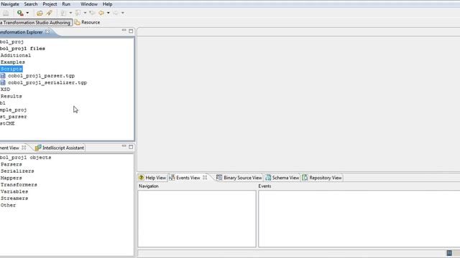Select Parsers in the objects list
Viewport: 460px width, 258px height.
tap(11, 164)
